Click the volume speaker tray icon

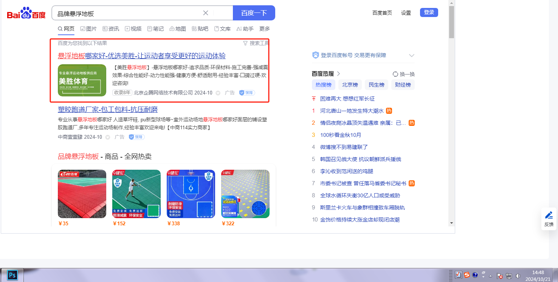coord(518,276)
